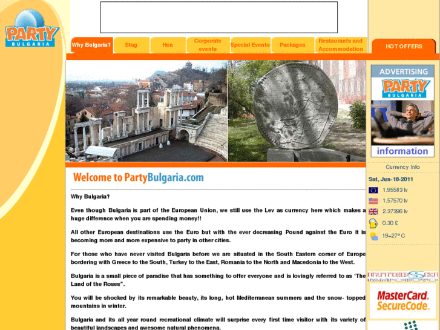Screen dimensions: 440x330
Task: Click the weather sun-cloud icon
Action: click(374, 236)
